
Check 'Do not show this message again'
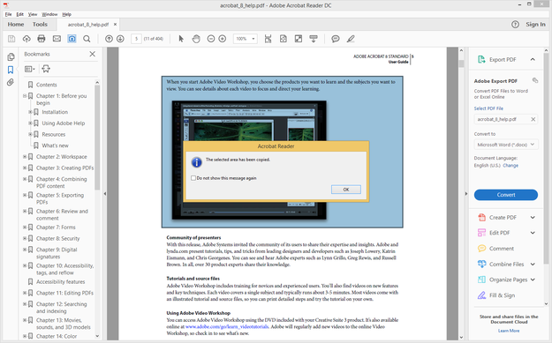coord(193,178)
